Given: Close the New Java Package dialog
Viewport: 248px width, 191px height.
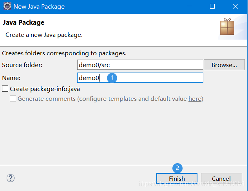Looking at the screenshot, I should [235, 7].
